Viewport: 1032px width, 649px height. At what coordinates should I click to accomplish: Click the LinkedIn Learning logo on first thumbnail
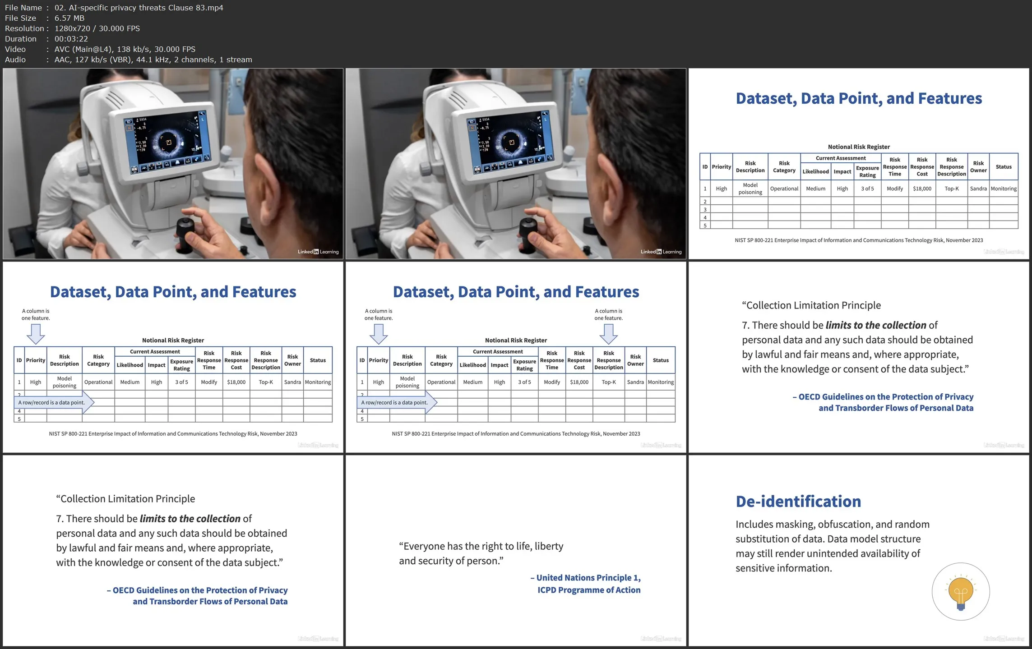click(x=318, y=252)
